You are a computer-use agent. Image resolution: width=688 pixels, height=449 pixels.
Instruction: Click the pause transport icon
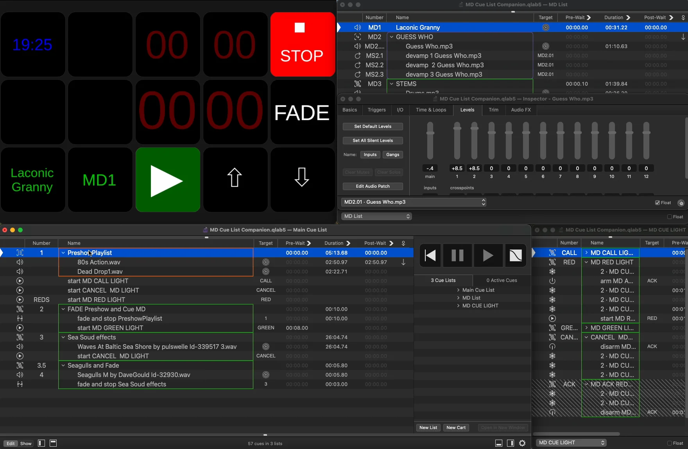[x=457, y=256]
